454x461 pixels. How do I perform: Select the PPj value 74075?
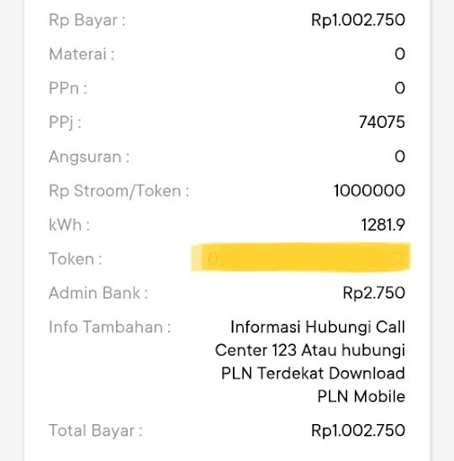[382, 122]
